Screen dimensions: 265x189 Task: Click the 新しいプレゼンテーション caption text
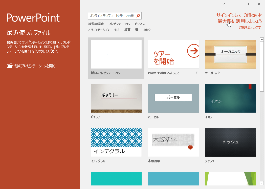click(x=105, y=73)
